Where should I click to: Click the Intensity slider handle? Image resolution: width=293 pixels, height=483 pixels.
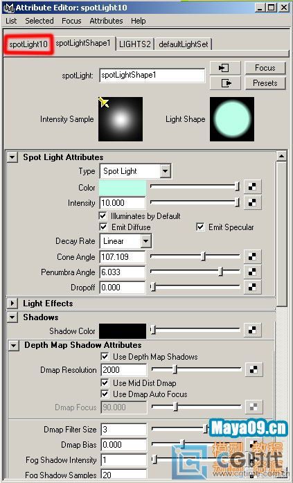[237, 202]
